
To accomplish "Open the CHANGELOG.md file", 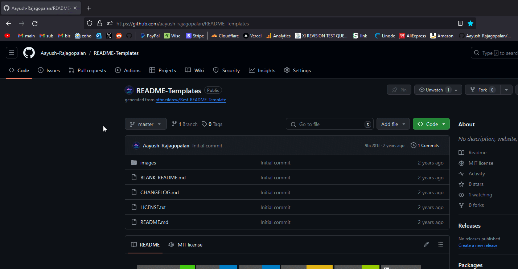I will (160, 193).
